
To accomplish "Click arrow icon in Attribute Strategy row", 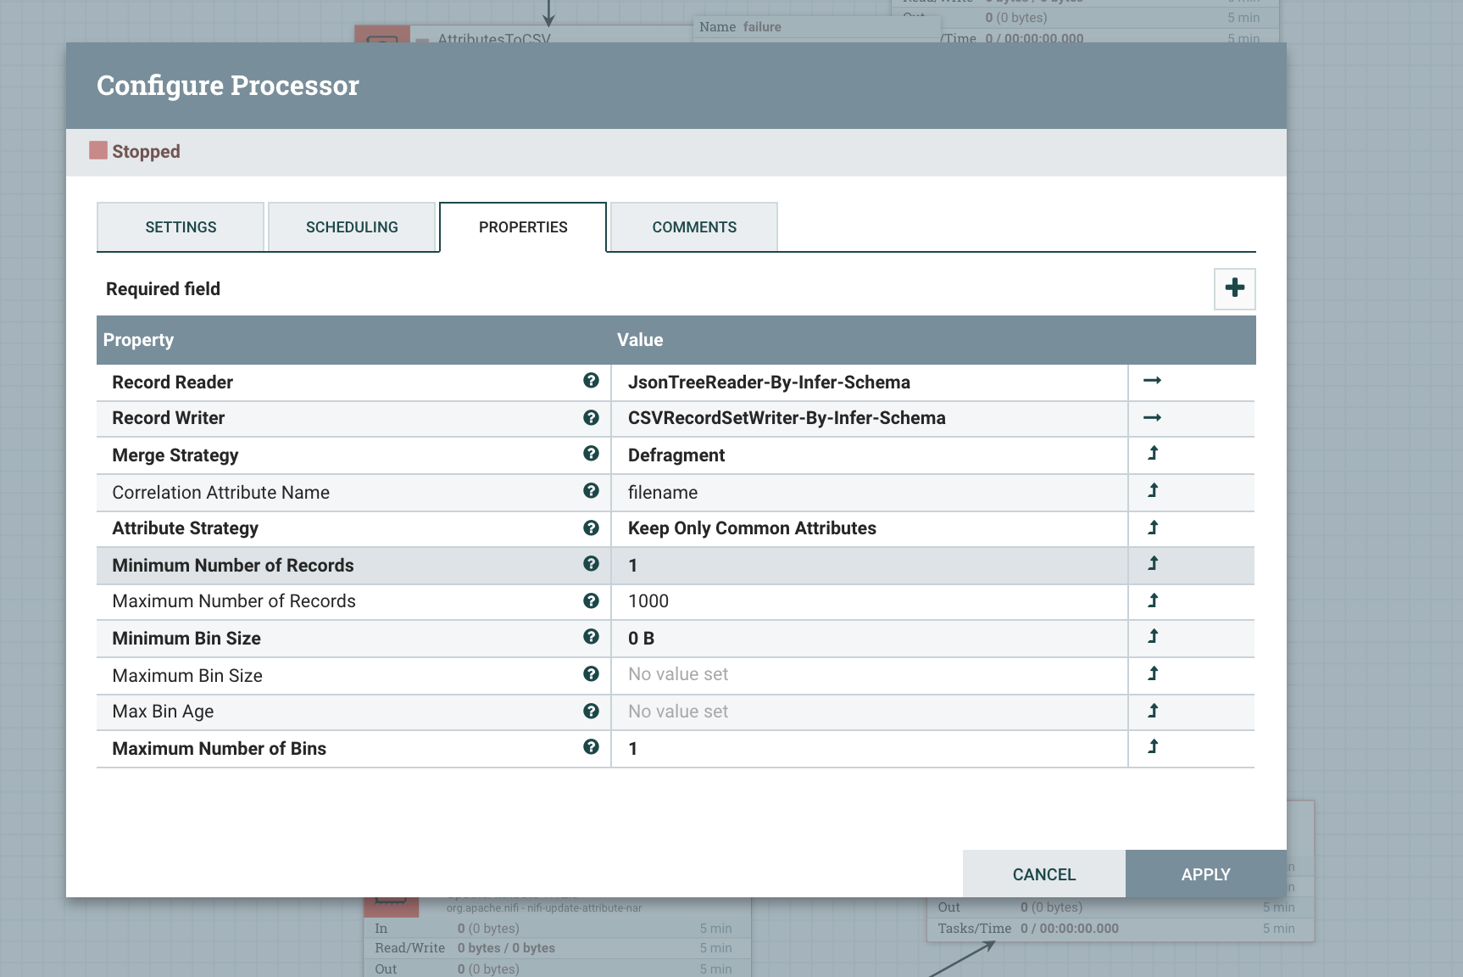I will 1153,528.
